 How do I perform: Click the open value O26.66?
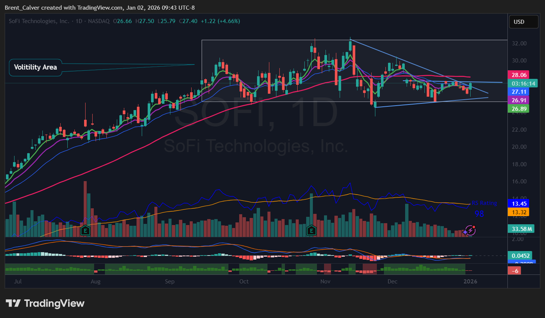(122, 21)
